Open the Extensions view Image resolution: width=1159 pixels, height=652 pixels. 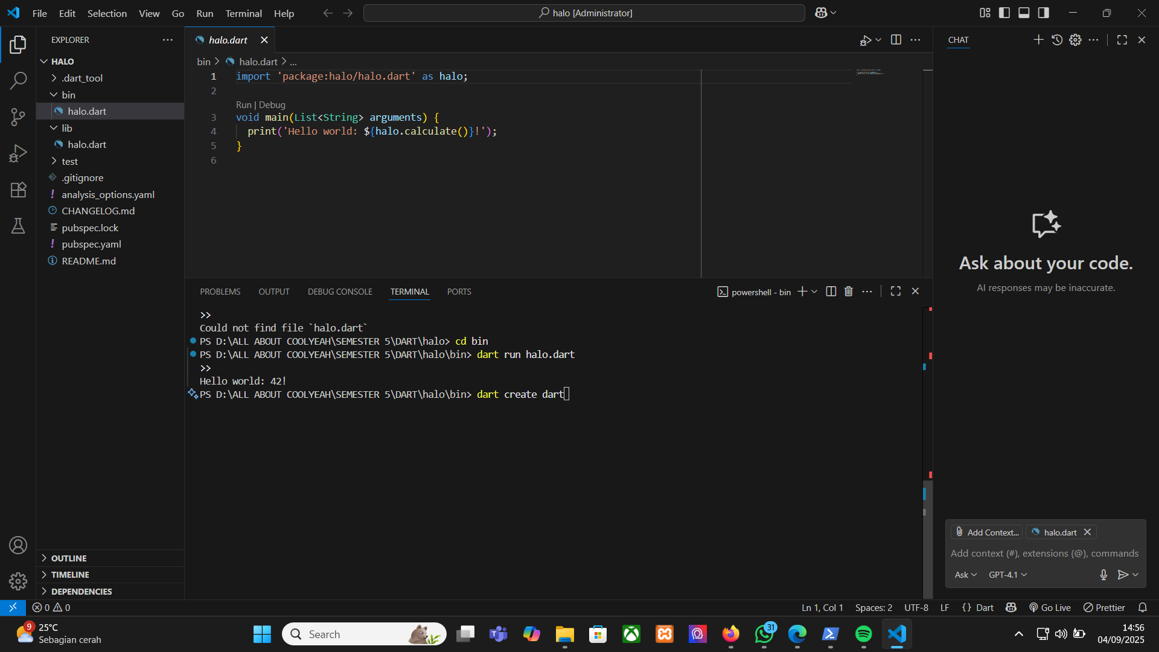click(18, 190)
